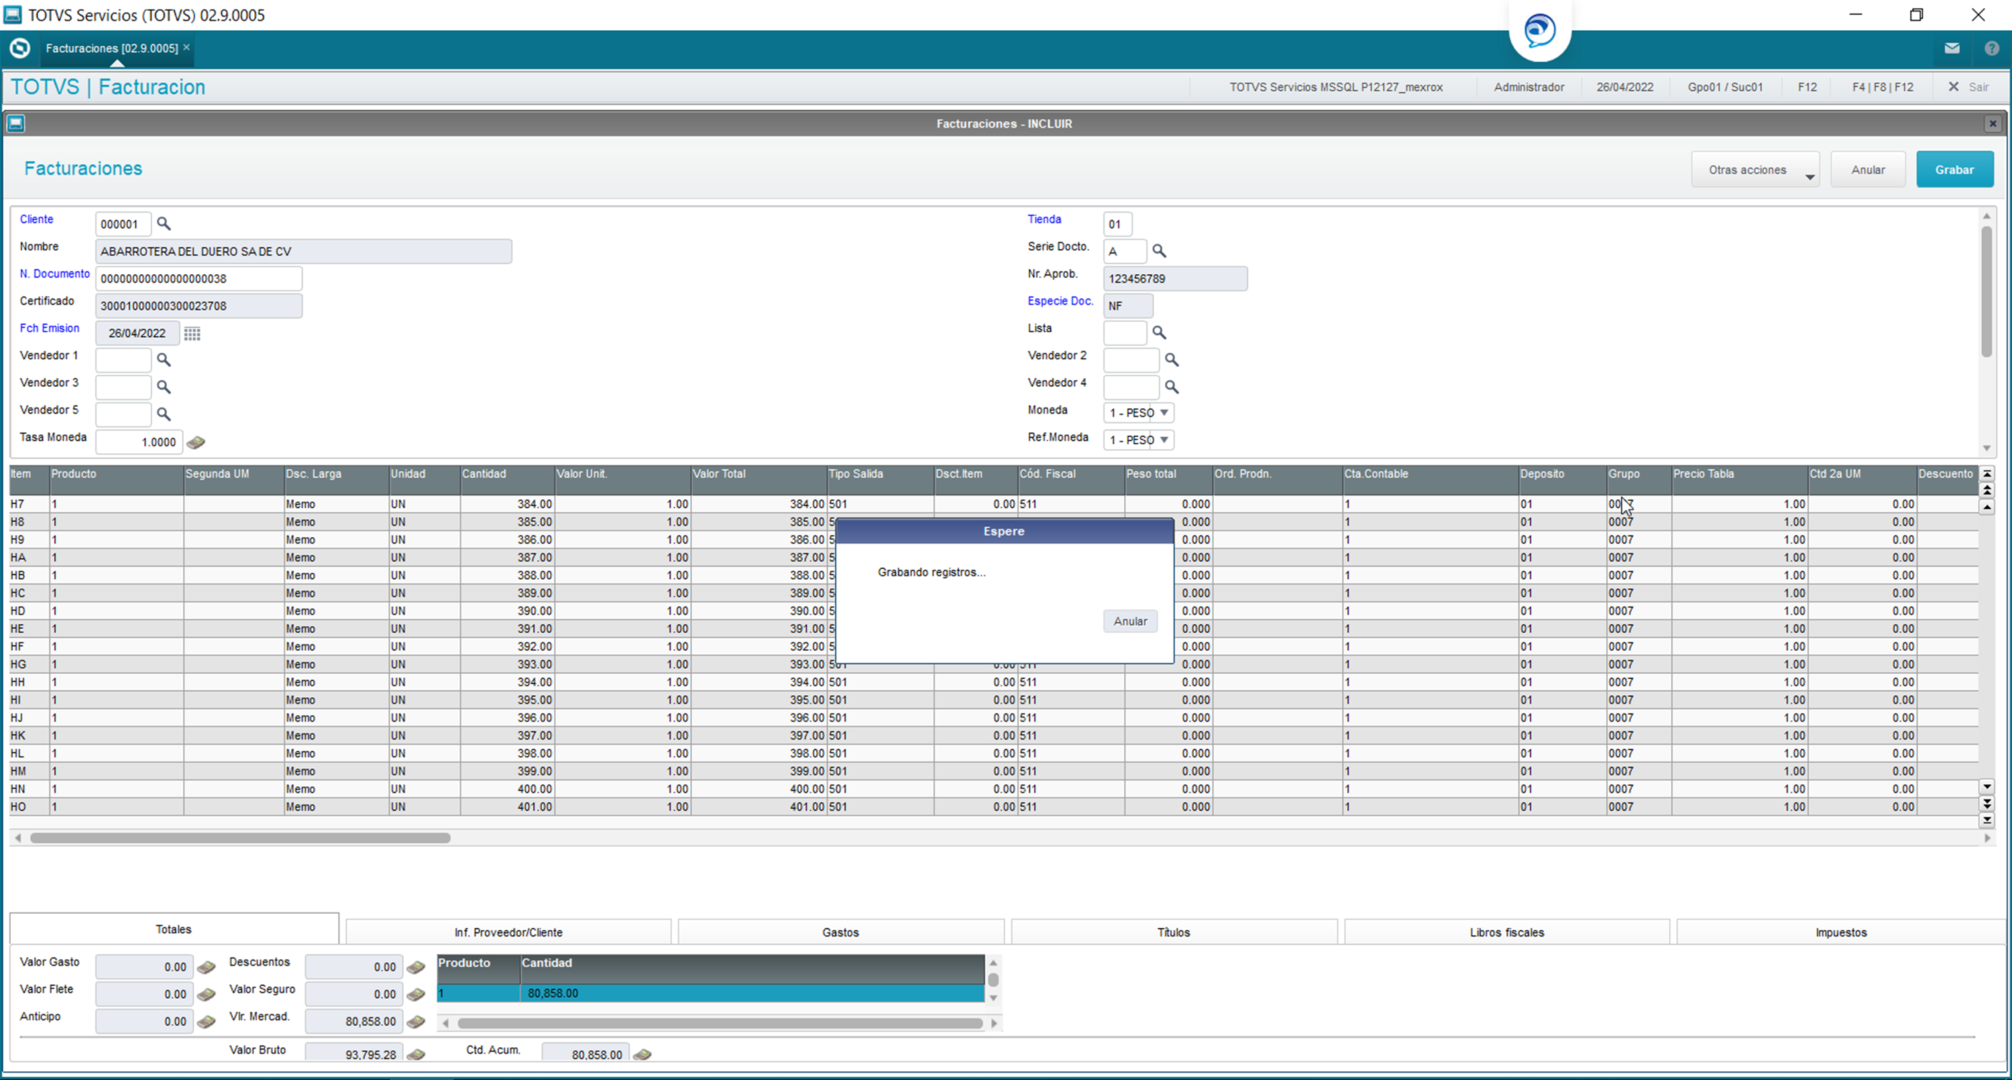Click the items grid horizontal scrollbar
This screenshot has width=2012, height=1080.
point(240,838)
